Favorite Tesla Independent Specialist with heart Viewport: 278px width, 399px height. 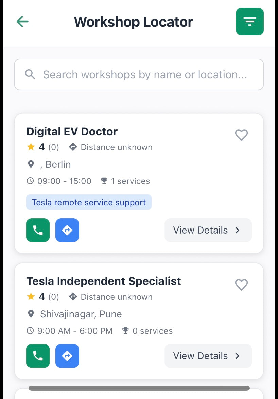[241, 285]
